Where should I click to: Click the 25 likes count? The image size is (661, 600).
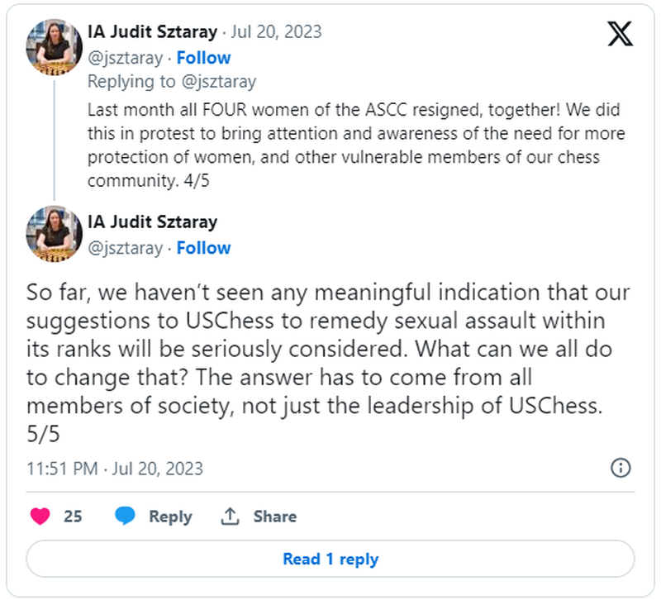pyautogui.click(x=73, y=517)
